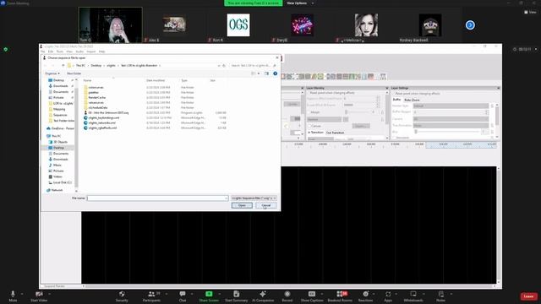Image resolution: width=541 pixels, height=304 pixels.
Task: Open the view options dropdown arrow in file dialog
Action: click(x=259, y=73)
